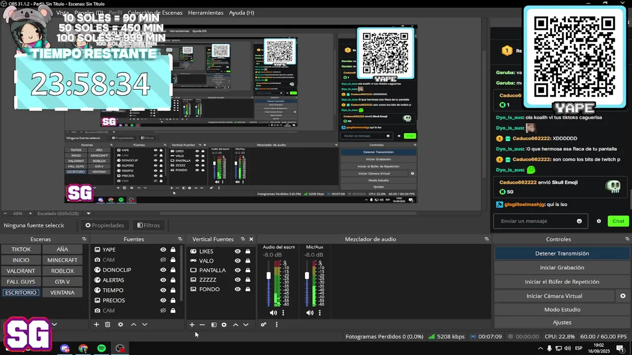This screenshot has height=355, width=632.
Task: Open Chrome from the taskbar
Action: (x=83, y=348)
